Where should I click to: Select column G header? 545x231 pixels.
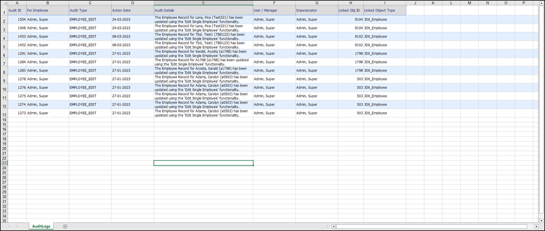click(316, 3)
